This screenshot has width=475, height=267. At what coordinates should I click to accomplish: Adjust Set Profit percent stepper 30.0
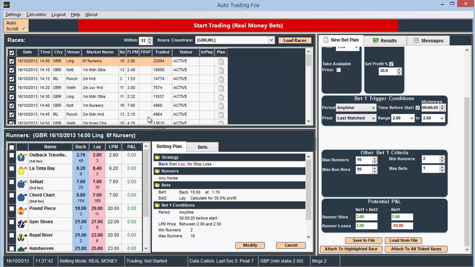point(399,71)
